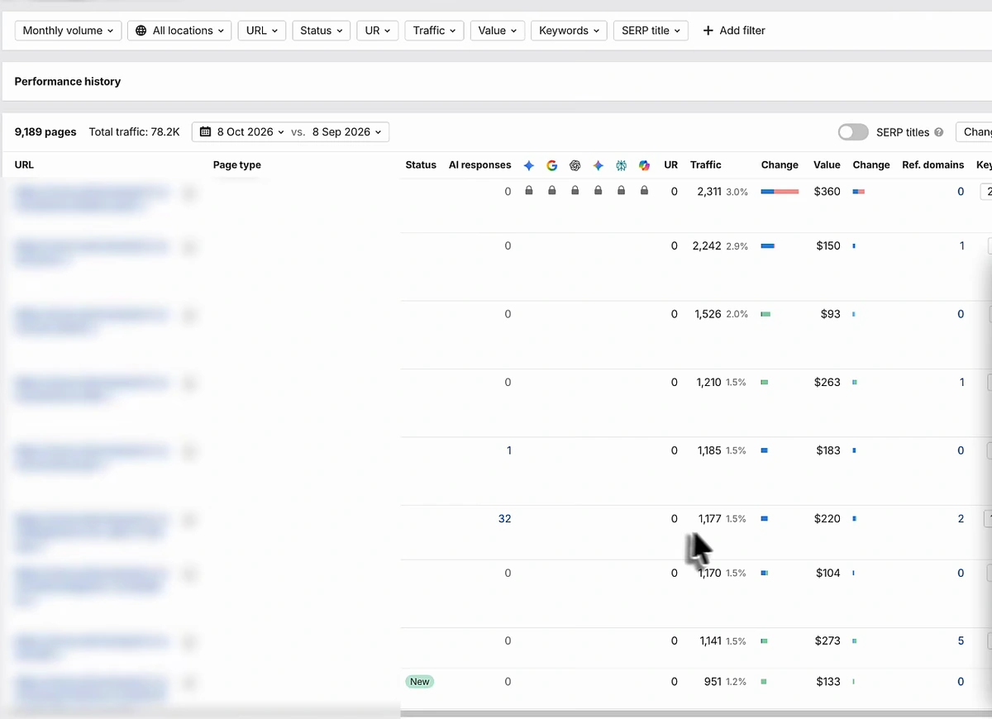Sort by the URL column header

[x=24, y=165]
